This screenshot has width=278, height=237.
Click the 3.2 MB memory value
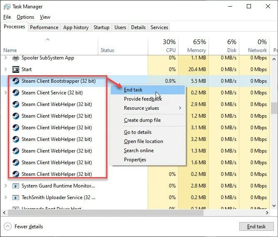click(199, 139)
